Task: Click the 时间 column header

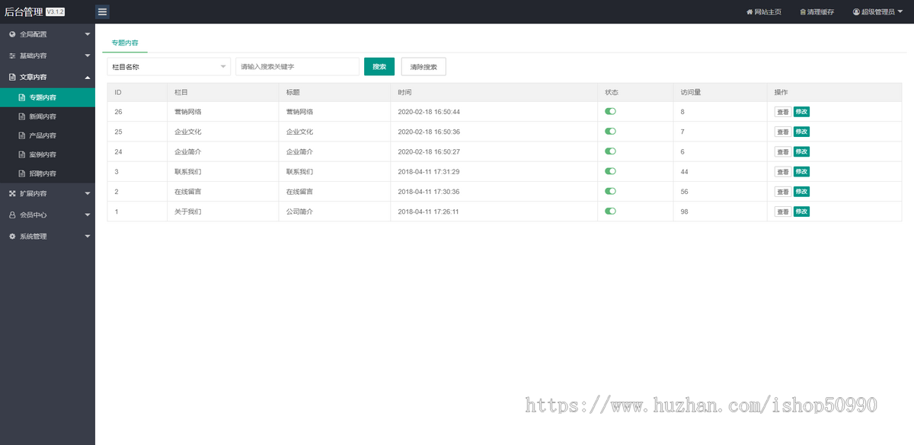Action: (405, 92)
